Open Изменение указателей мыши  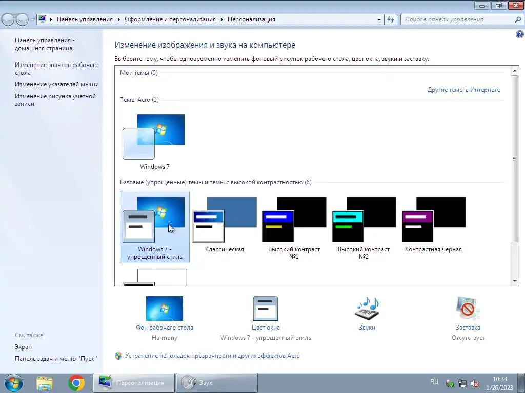pyautogui.click(x=56, y=84)
